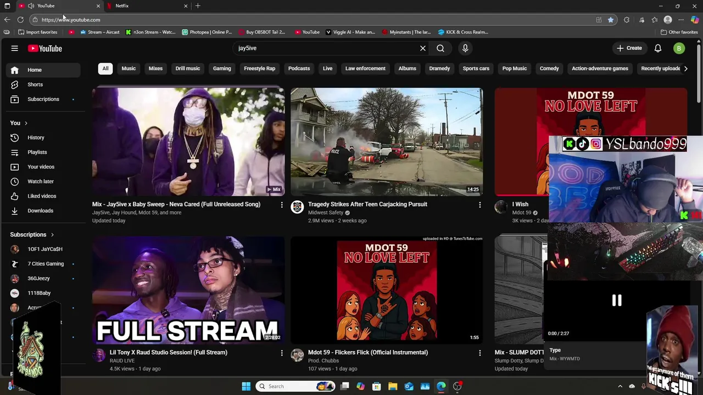Click the YouTube logo
This screenshot has width=703, height=395.
coord(45,48)
